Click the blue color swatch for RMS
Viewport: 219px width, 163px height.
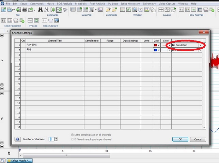pos(155,50)
